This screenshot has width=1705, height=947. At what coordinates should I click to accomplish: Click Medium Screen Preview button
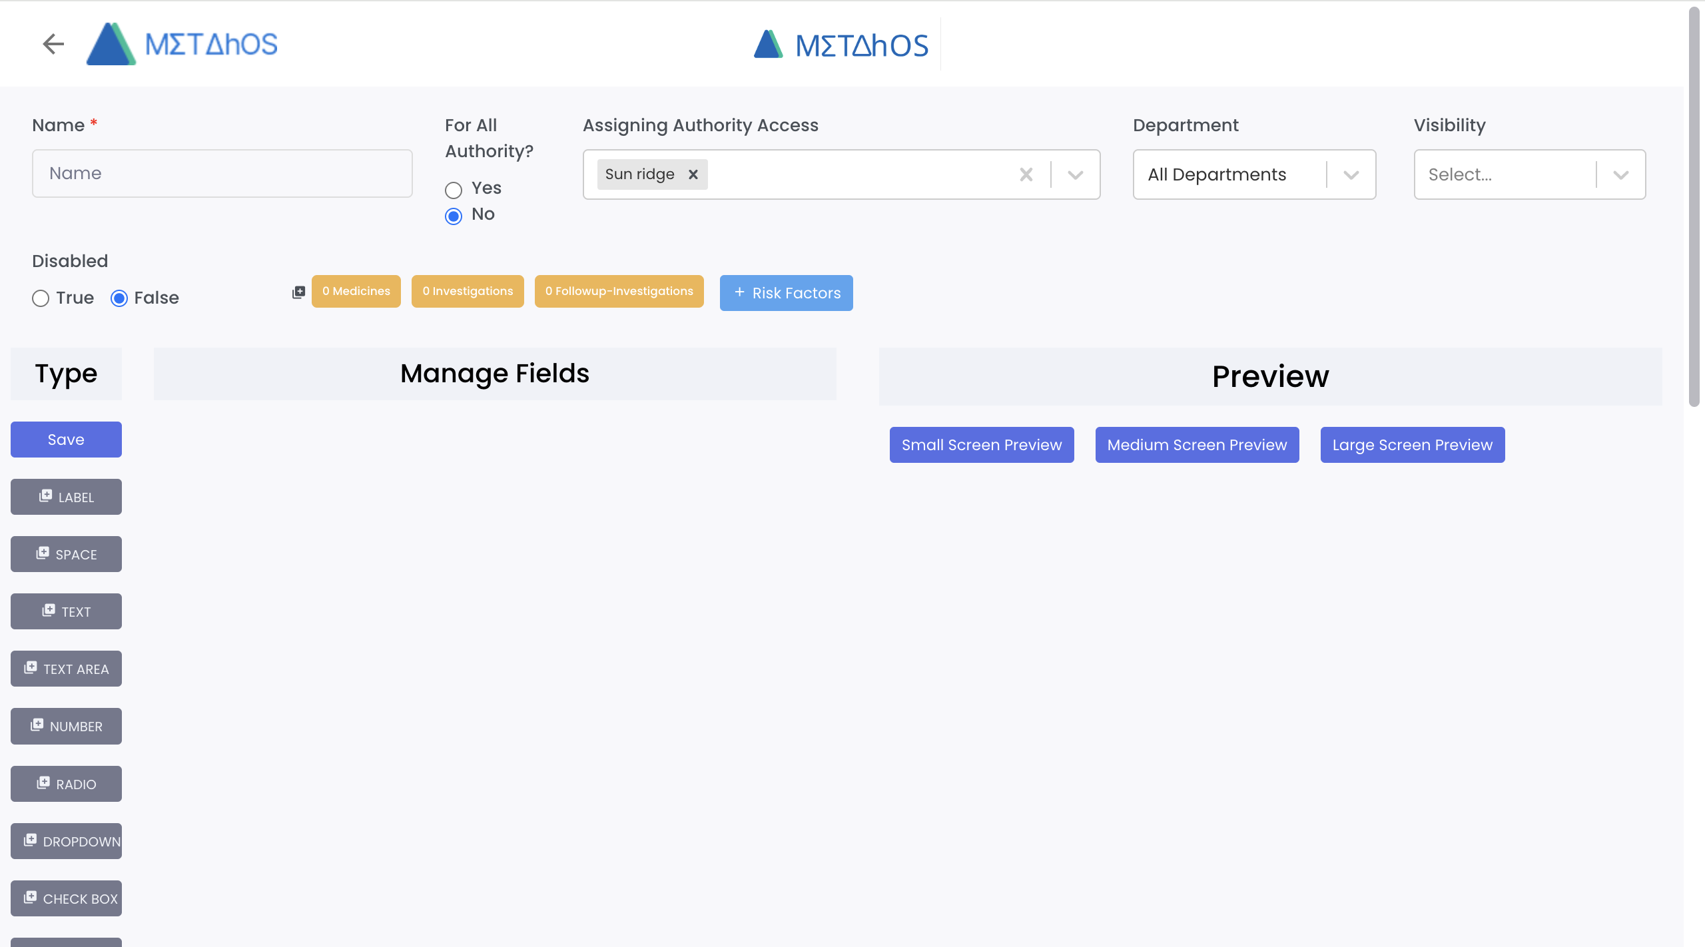[1197, 445]
